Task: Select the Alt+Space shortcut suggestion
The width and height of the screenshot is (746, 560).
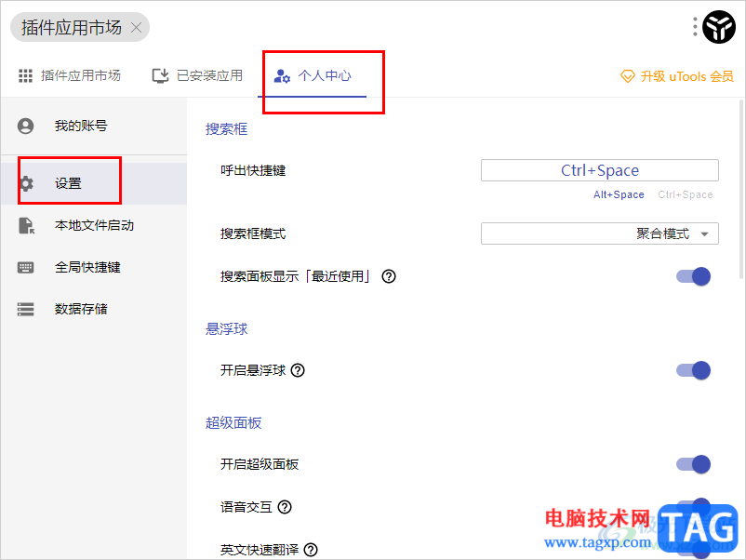Action: click(619, 194)
